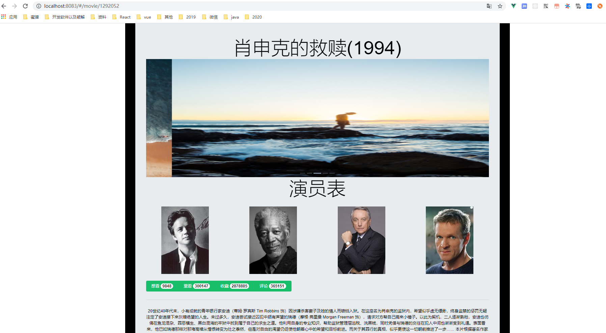Open the pink two-dot extension icon
This screenshot has height=333, width=606.
coord(557,6)
